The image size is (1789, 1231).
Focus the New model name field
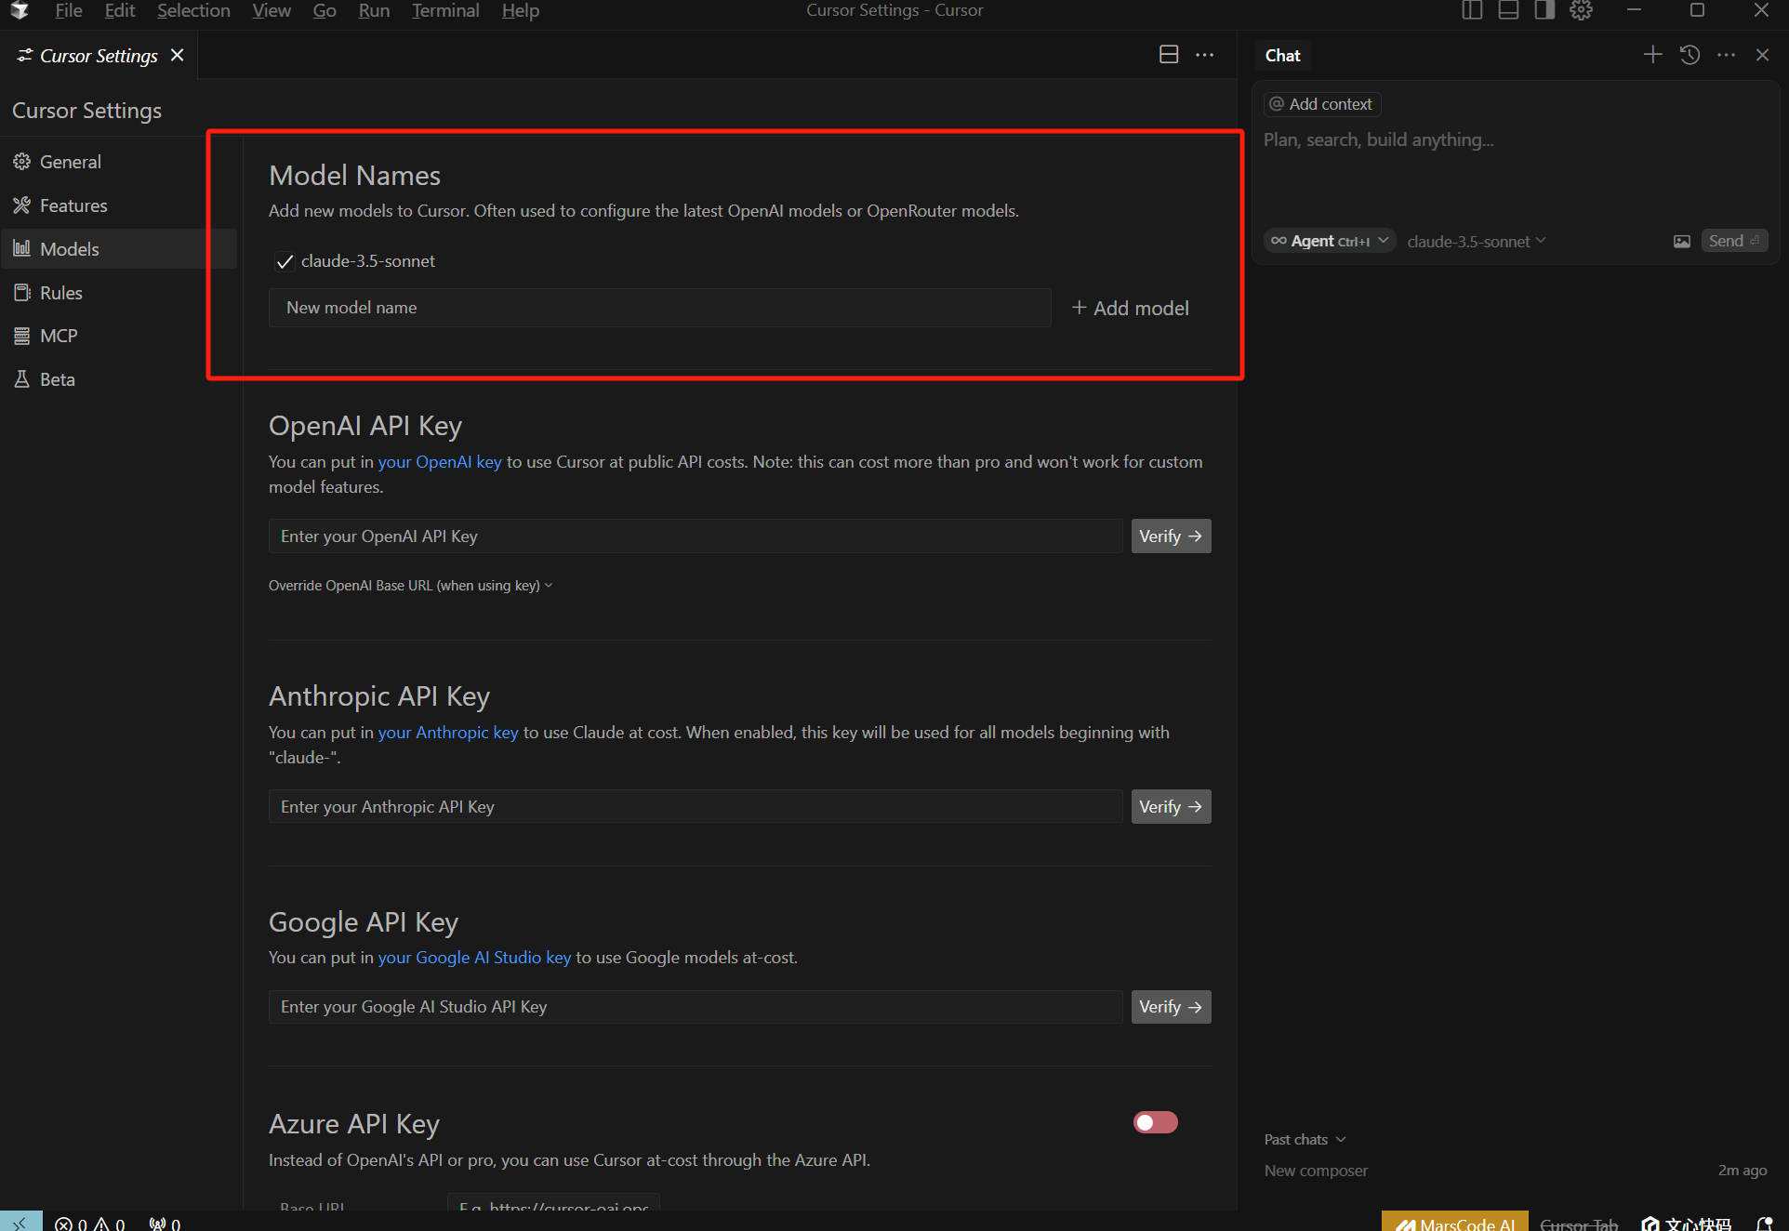point(660,308)
